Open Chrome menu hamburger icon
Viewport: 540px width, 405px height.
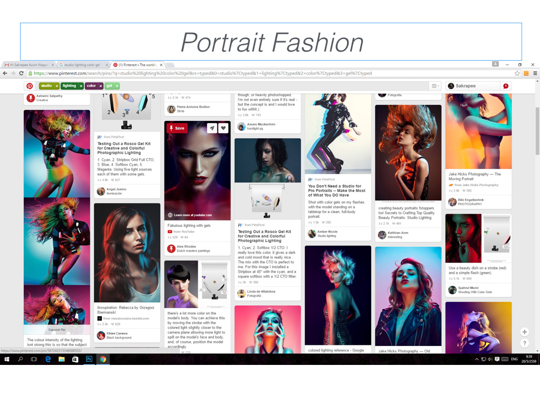[x=535, y=73]
